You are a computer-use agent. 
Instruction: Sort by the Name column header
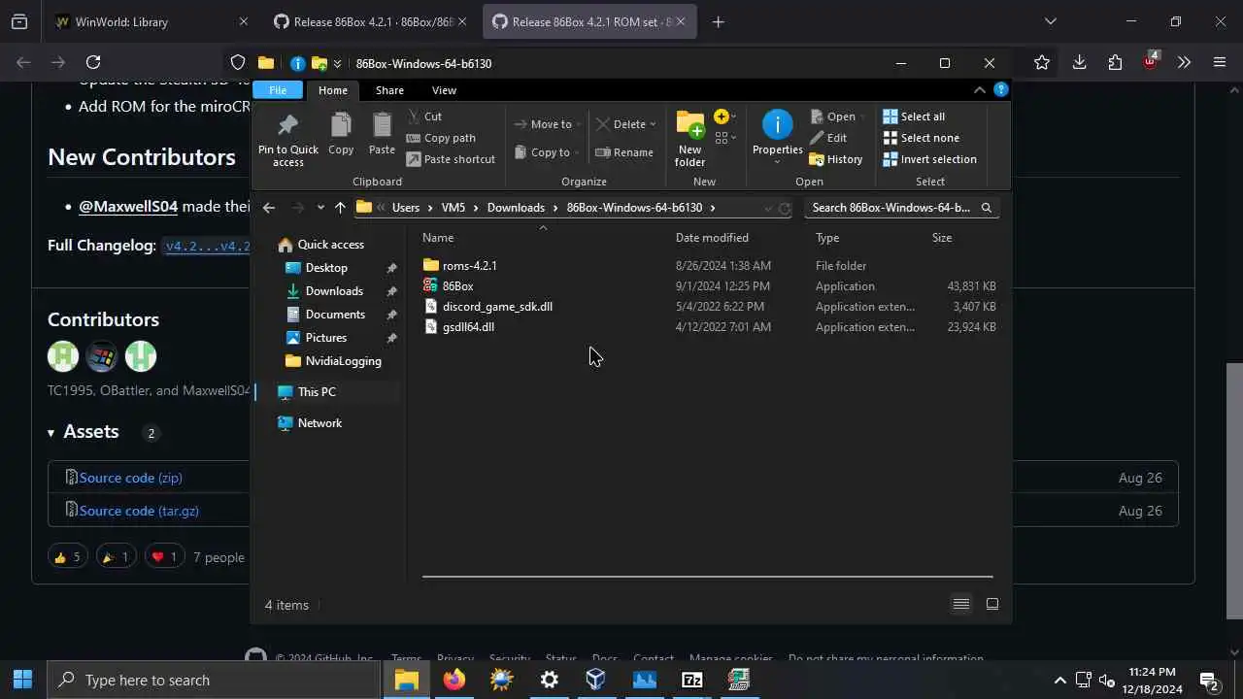(438, 238)
